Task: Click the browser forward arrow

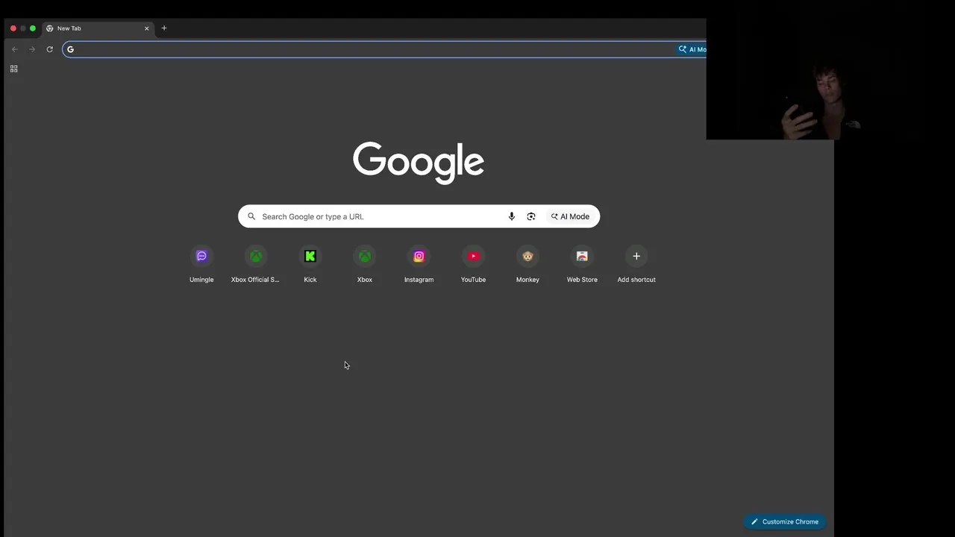Action: (32, 49)
